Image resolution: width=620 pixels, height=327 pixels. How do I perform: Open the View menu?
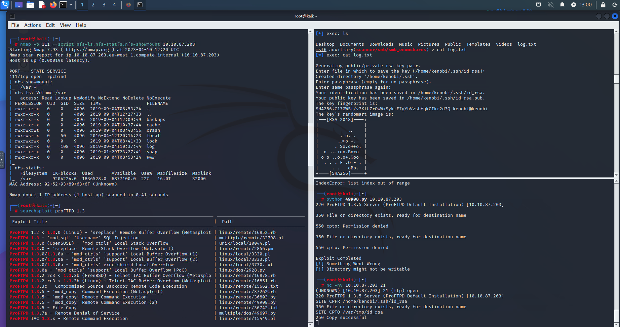(x=65, y=25)
